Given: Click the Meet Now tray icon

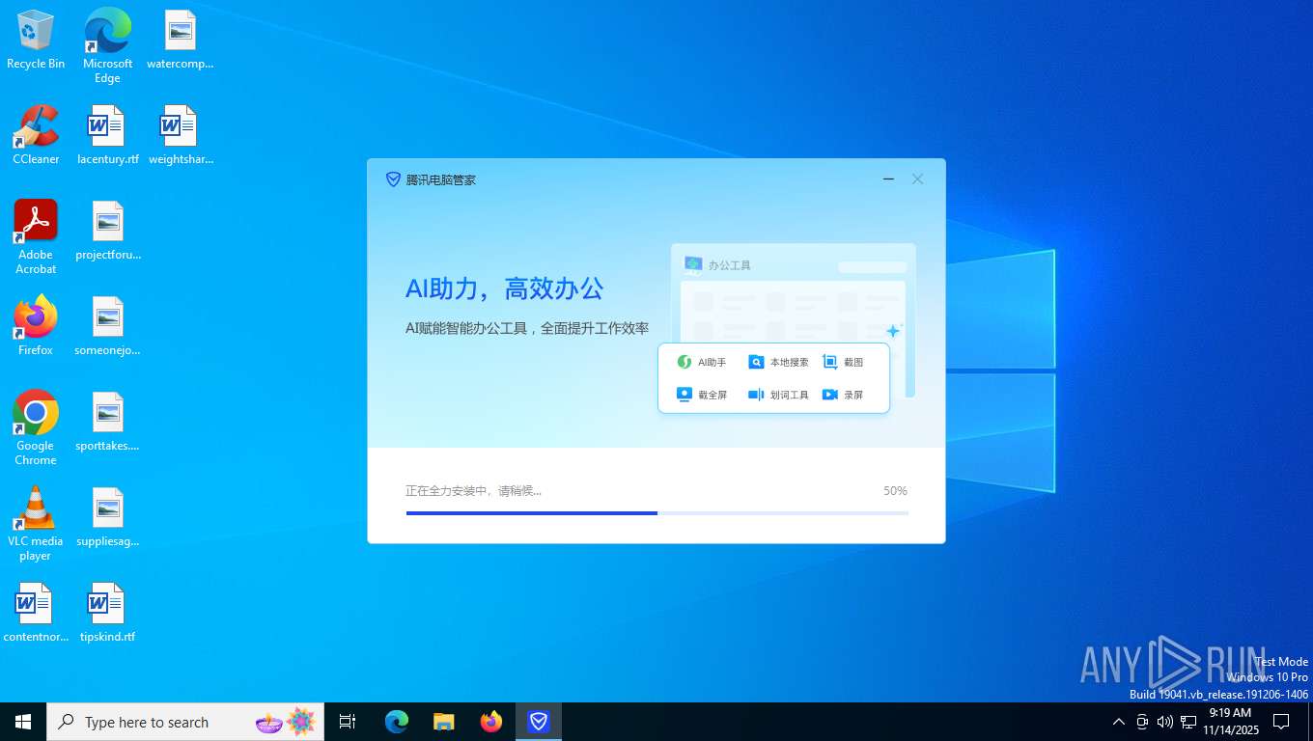Looking at the screenshot, I should [1142, 722].
